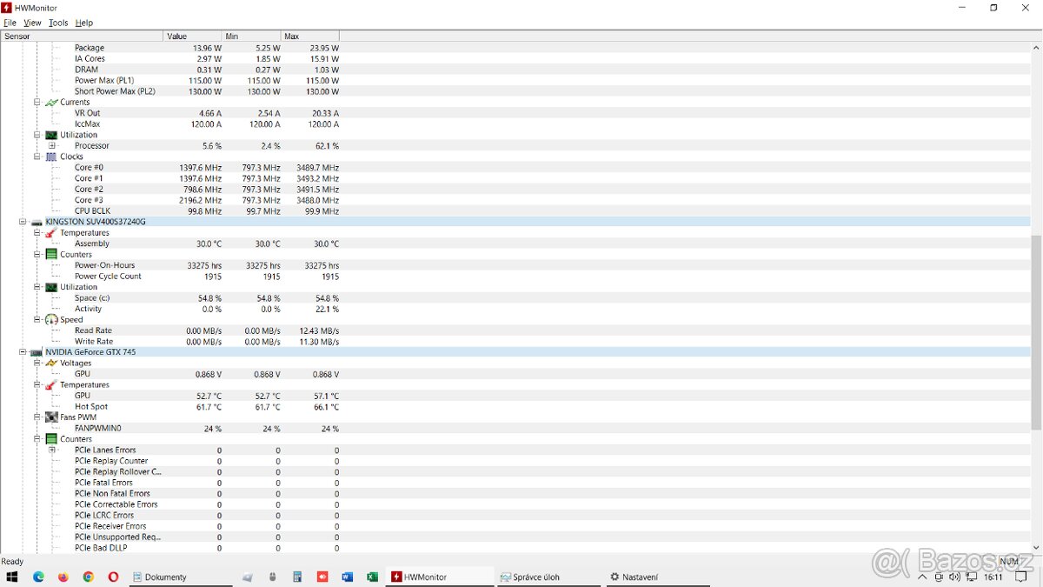Collapse the KINGSTON SUV400S37240G node
This screenshot has width=1043, height=587.
pos(23,222)
